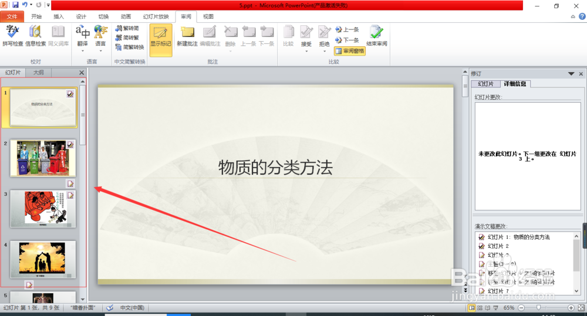This screenshot has width=587, height=316.
Task: Expand the 语言 dropdown arrow
Action: click(100, 51)
